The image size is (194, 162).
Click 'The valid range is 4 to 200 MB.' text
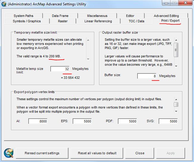(x=39, y=56)
